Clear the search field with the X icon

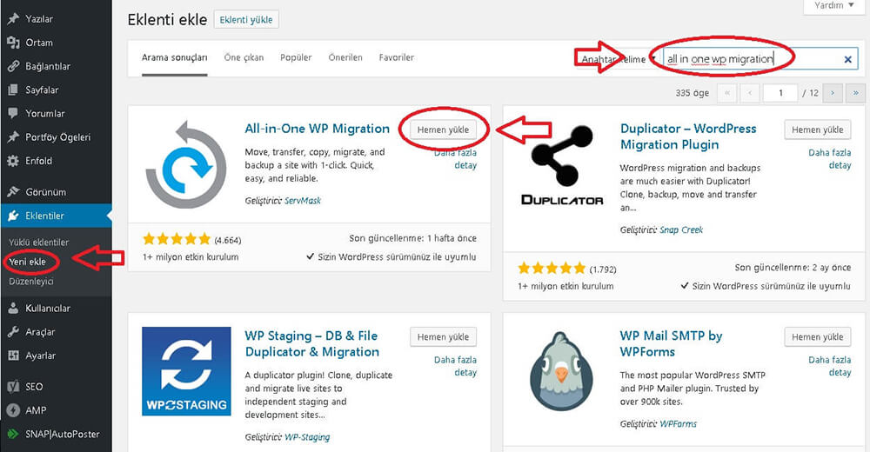[847, 59]
